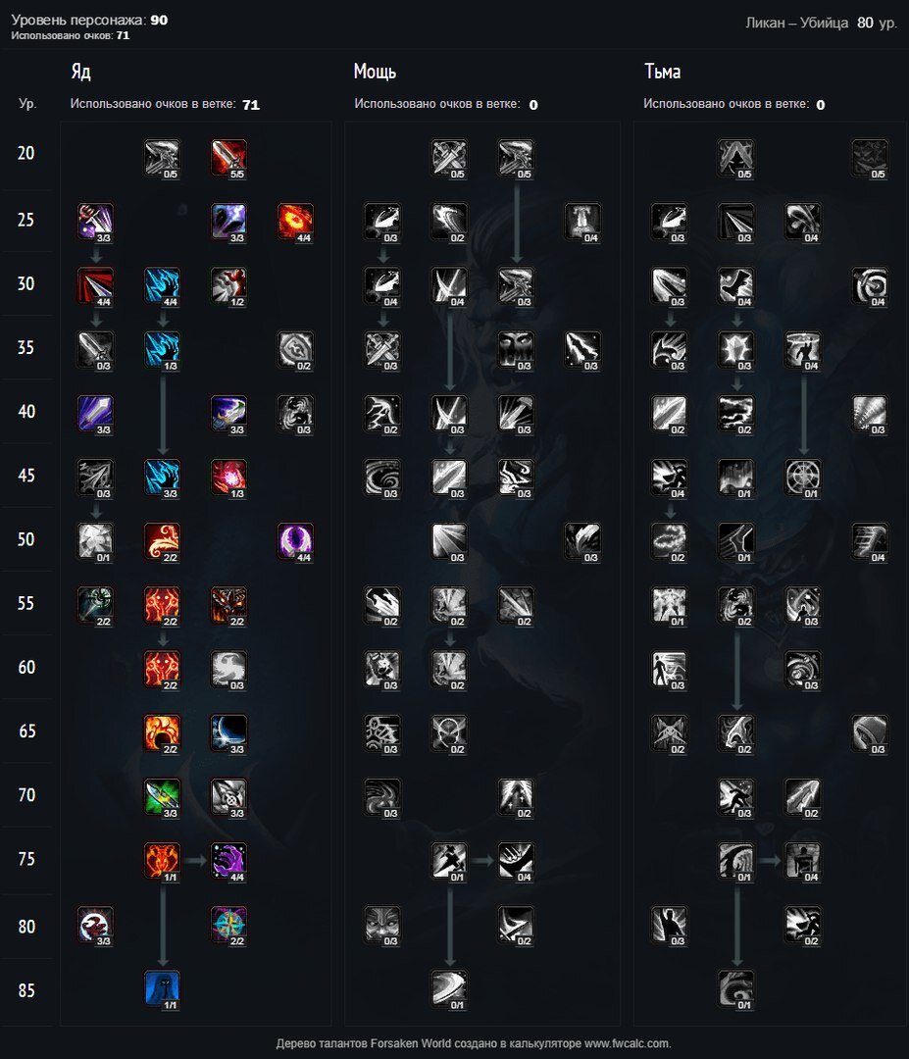Select the purple orb talent 4/4 at level 50
The width and height of the screenshot is (909, 1059).
point(296,542)
